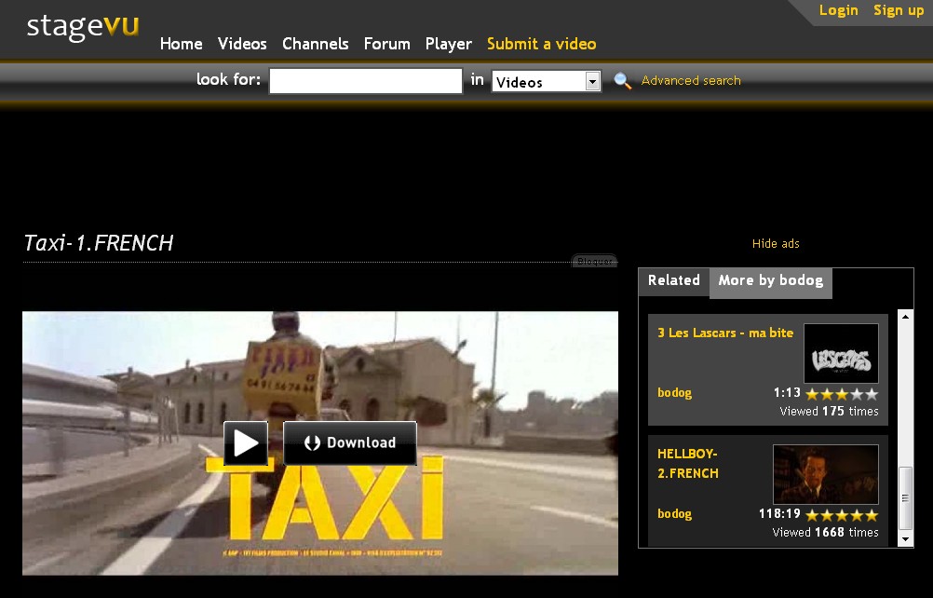Visit the Forum
The height and width of the screenshot is (598, 933).
point(386,44)
